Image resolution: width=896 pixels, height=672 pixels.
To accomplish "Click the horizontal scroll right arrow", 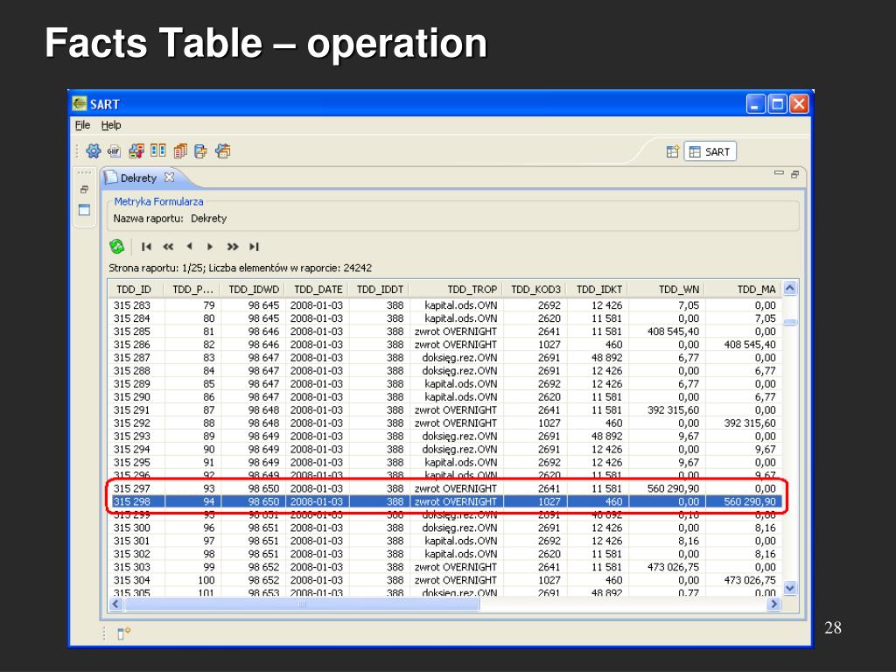I will click(x=774, y=604).
